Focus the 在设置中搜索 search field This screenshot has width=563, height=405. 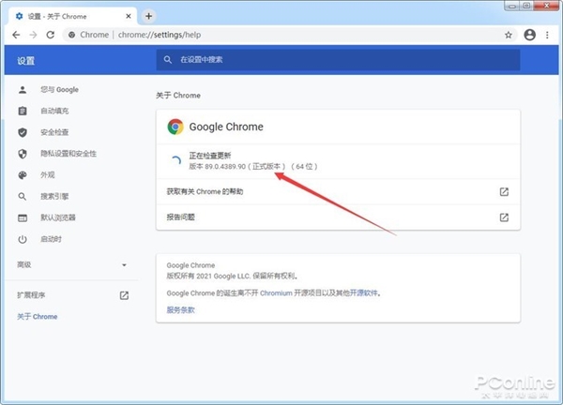[338, 60]
